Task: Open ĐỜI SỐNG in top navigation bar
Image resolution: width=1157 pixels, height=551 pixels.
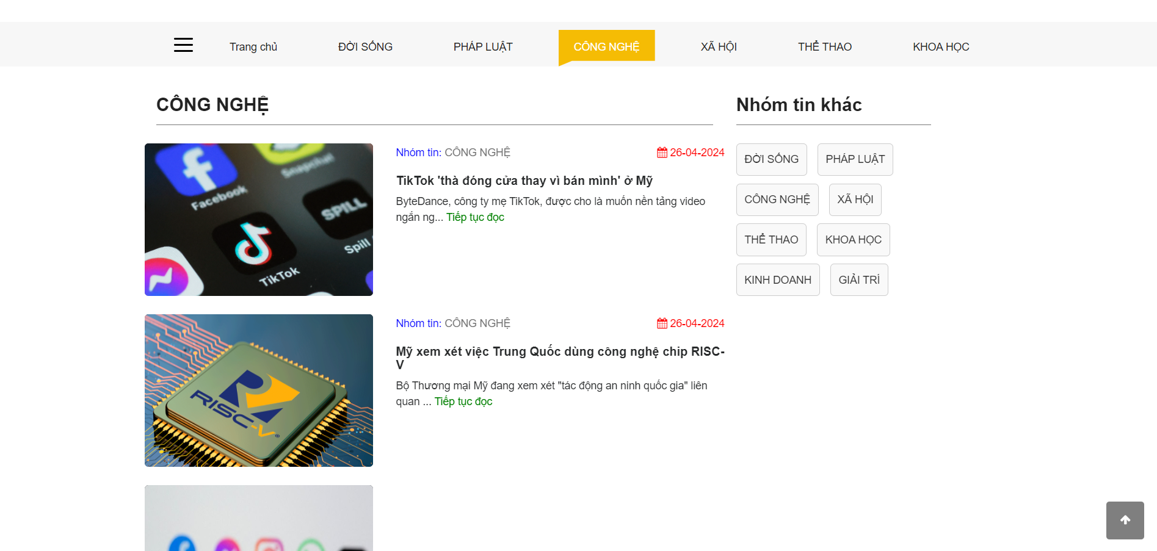Action: pos(365,47)
